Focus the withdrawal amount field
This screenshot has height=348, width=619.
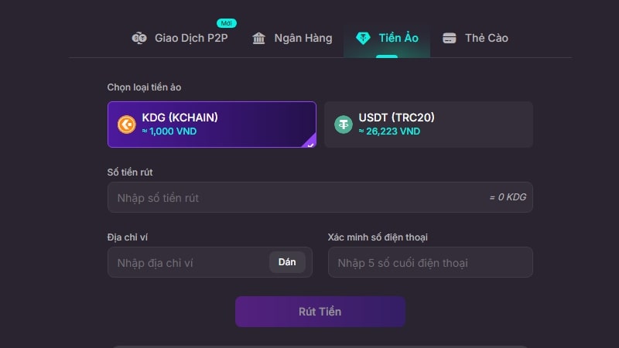(294, 198)
